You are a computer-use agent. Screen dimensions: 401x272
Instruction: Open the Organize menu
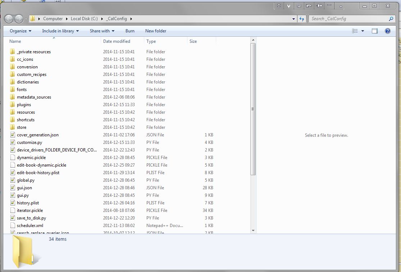click(x=20, y=31)
